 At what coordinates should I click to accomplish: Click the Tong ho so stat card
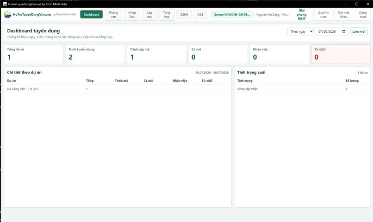click(33, 54)
